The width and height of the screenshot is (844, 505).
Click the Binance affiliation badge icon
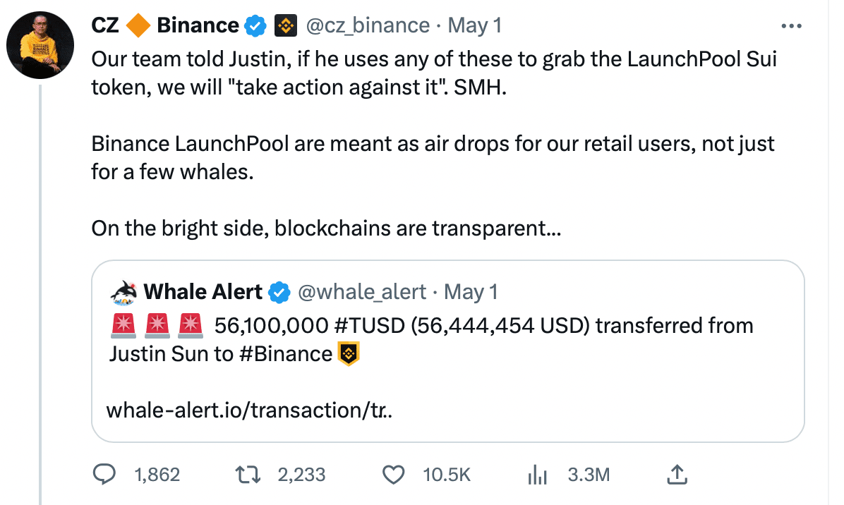[284, 26]
